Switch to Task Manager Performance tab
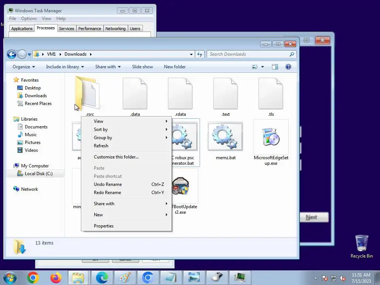This screenshot has height=285, width=380. click(x=89, y=29)
